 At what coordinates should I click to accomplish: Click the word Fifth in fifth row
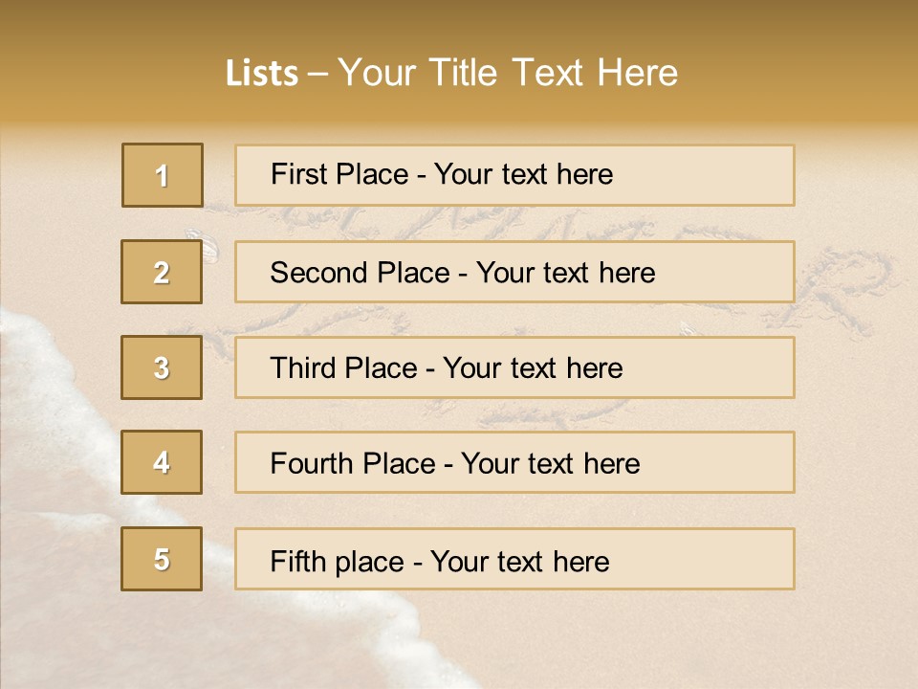click(x=296, y=562)
